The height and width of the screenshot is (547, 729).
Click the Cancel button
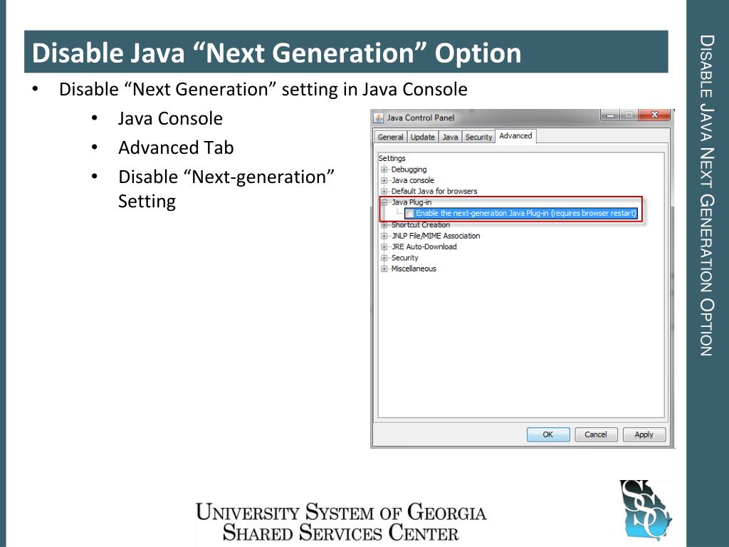(596, 434)
